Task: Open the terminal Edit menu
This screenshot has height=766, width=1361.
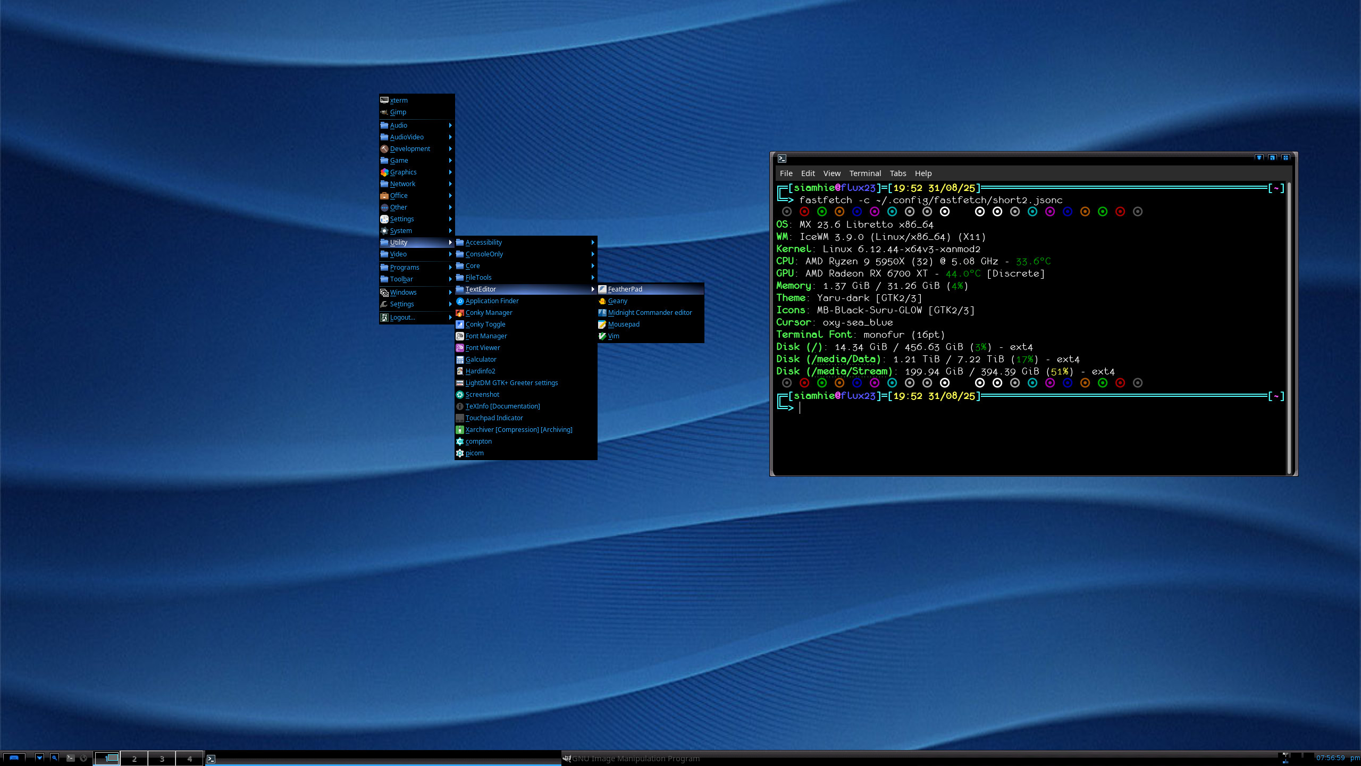Action: [x=808, y=173]
